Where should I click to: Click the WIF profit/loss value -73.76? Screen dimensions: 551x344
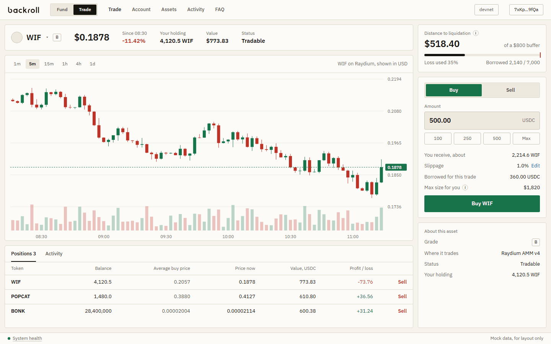click(x=365, y=282)
